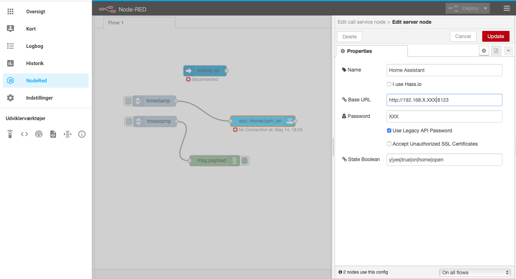Open the Templates file-code developer tool
Viewport: 516px width, 279px height.
[x=53, y=134]
